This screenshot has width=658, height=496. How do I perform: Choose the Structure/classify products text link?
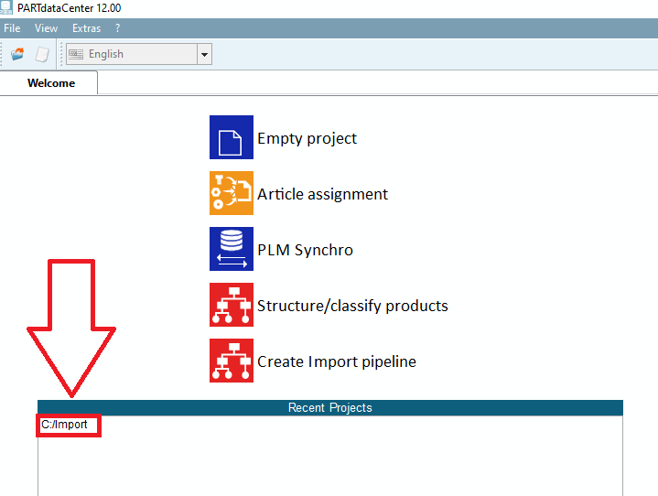[352, 306]
